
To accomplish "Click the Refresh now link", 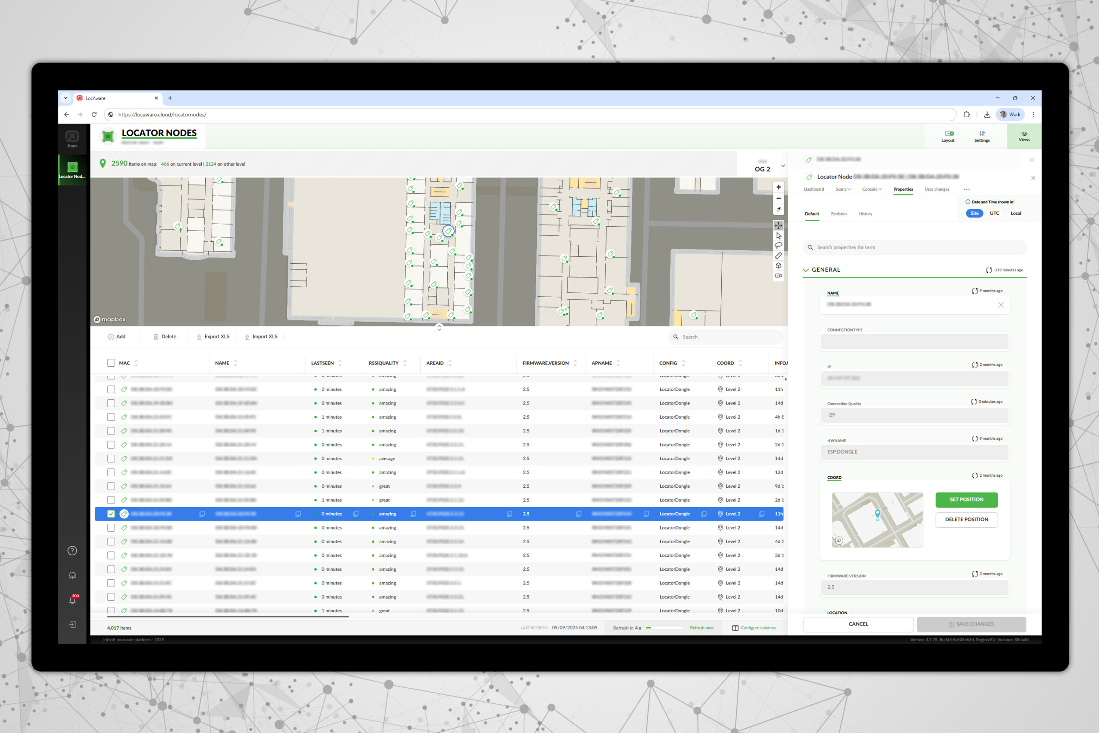I will (701, 628).
